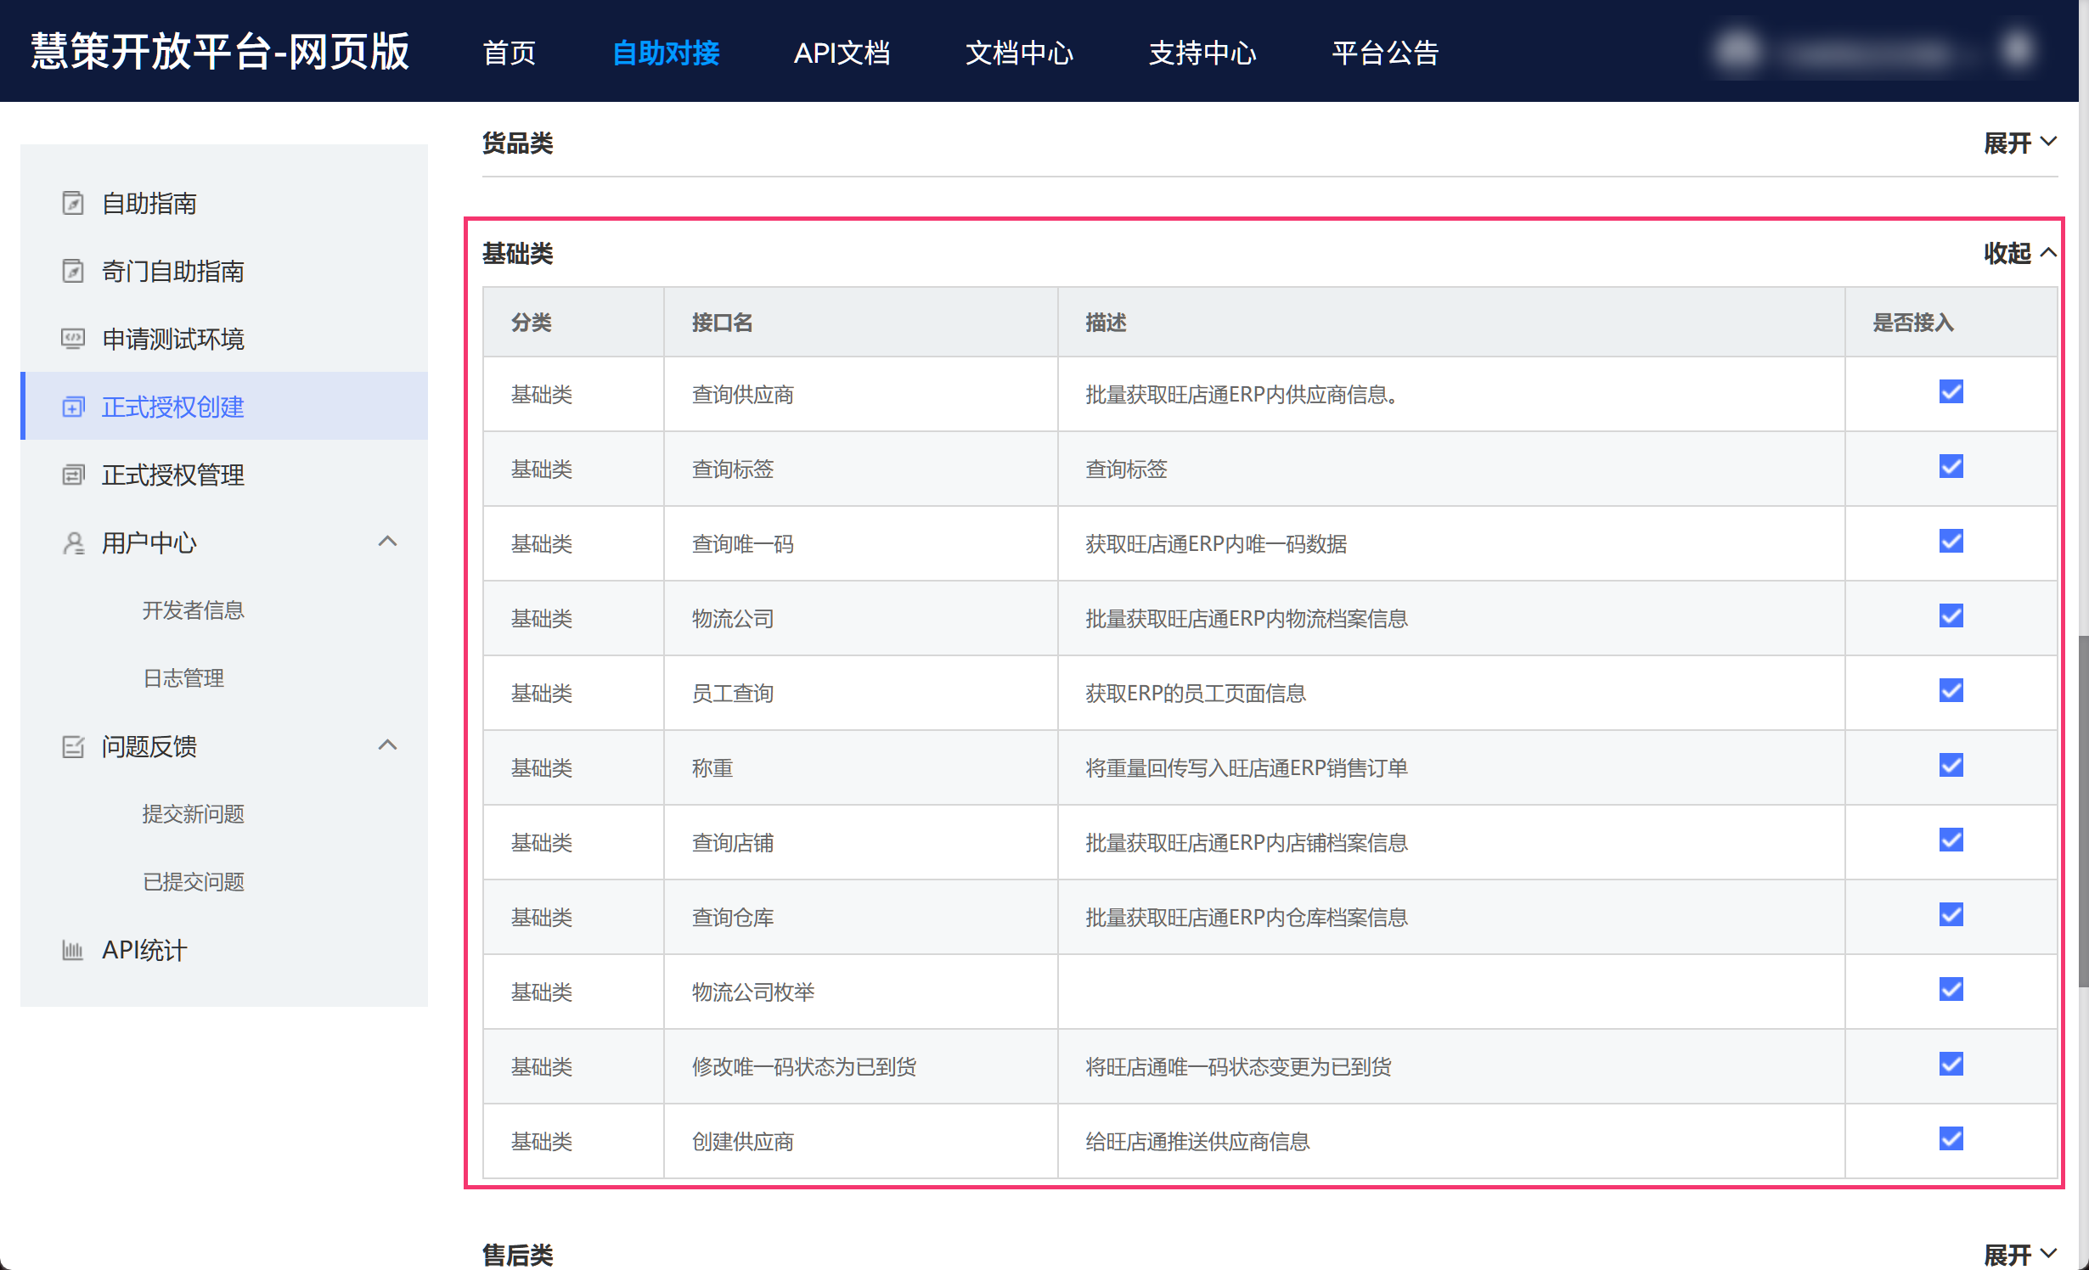
Task: Click the 自助指南 sidebar icon
Action: pos(73,203)
